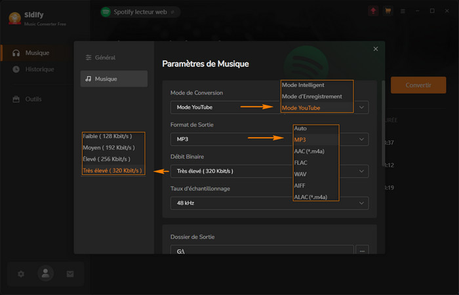This screenshot has width=459, height=295.
Task: Open the hamburger menu in title bar
Action: pyautogui.click(x=403, y=11)
